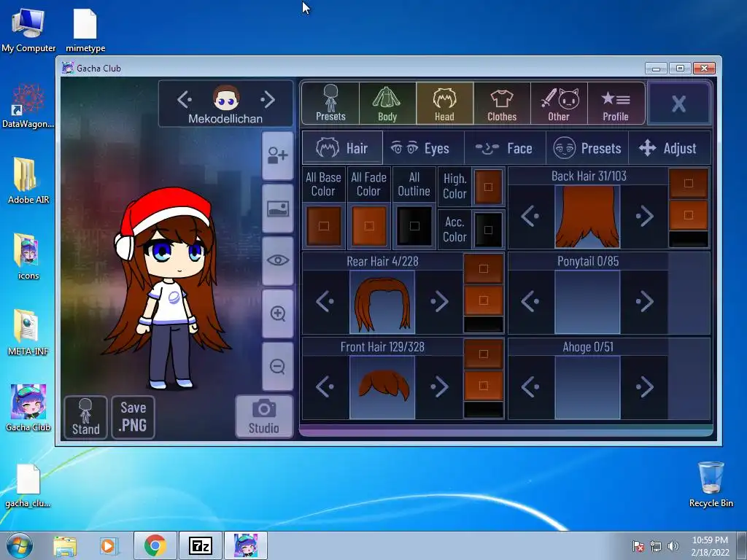The width and height of the screenshot is (747, 560).
Task: Click the empty Ponytail 0/85 preview
Action: pos(587,302)
